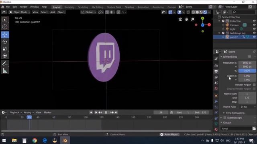This screenshot has width=257, height=144.
Task: Open the Add menu in viewport header
Action: tap(53, 12)
